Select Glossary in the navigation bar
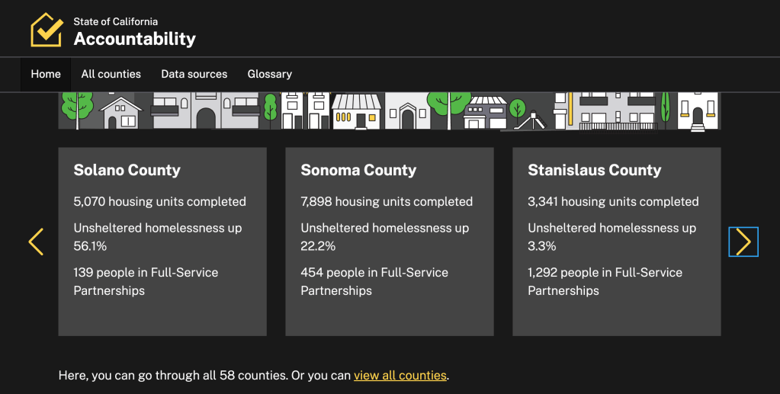The height and width of the screenshot is (394, 780). 269,74
